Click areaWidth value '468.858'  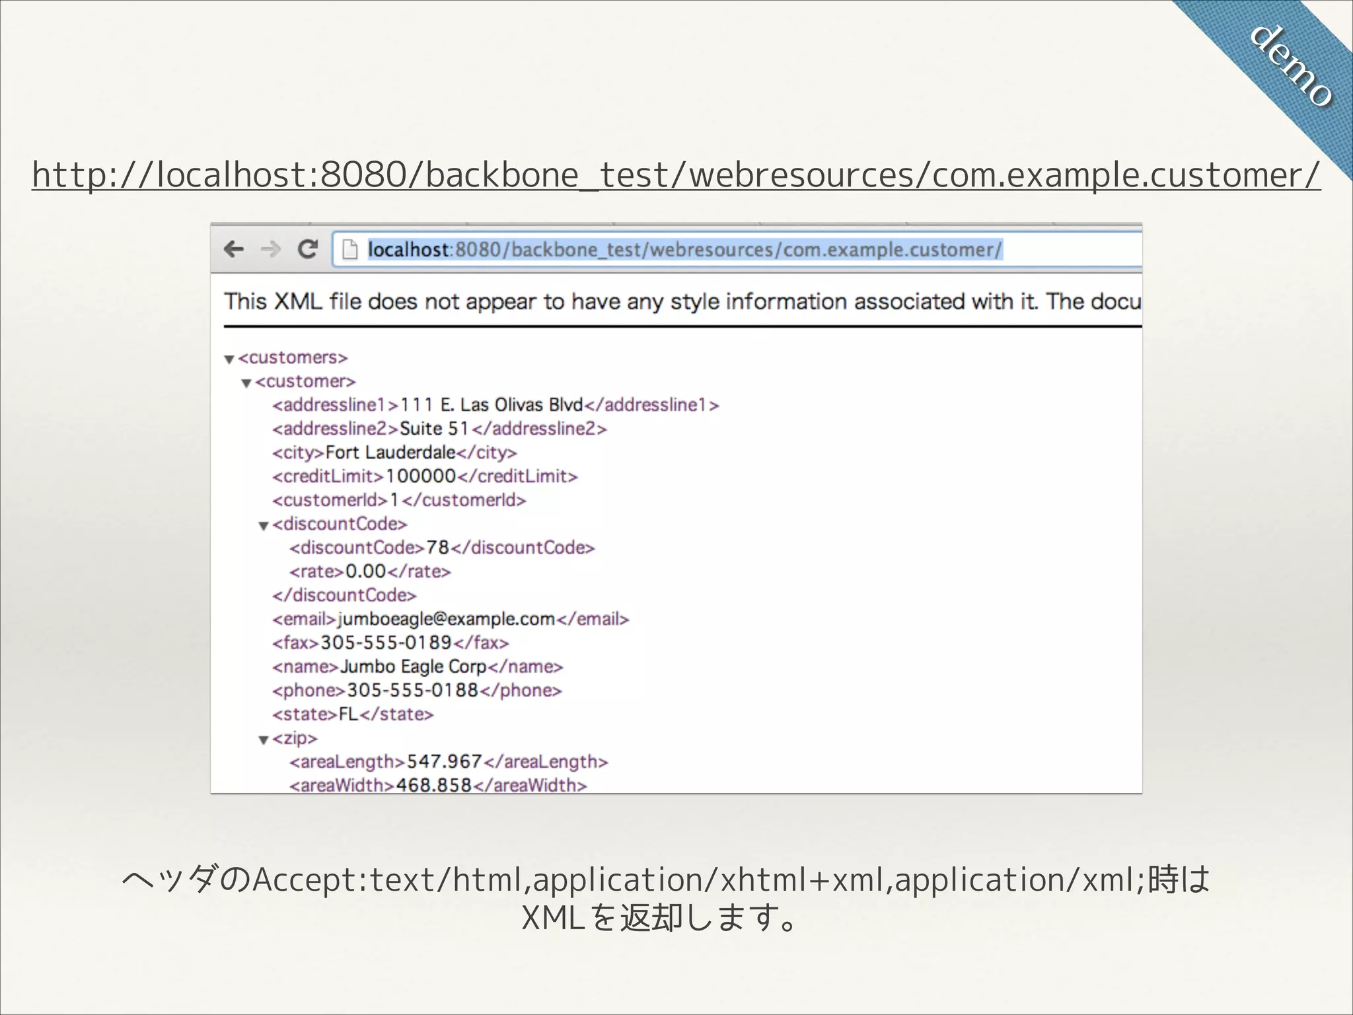pos(434,785)
